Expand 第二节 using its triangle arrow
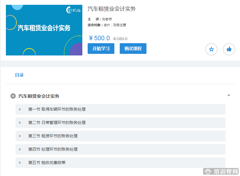The image size is (240, 176). point(20,123)
